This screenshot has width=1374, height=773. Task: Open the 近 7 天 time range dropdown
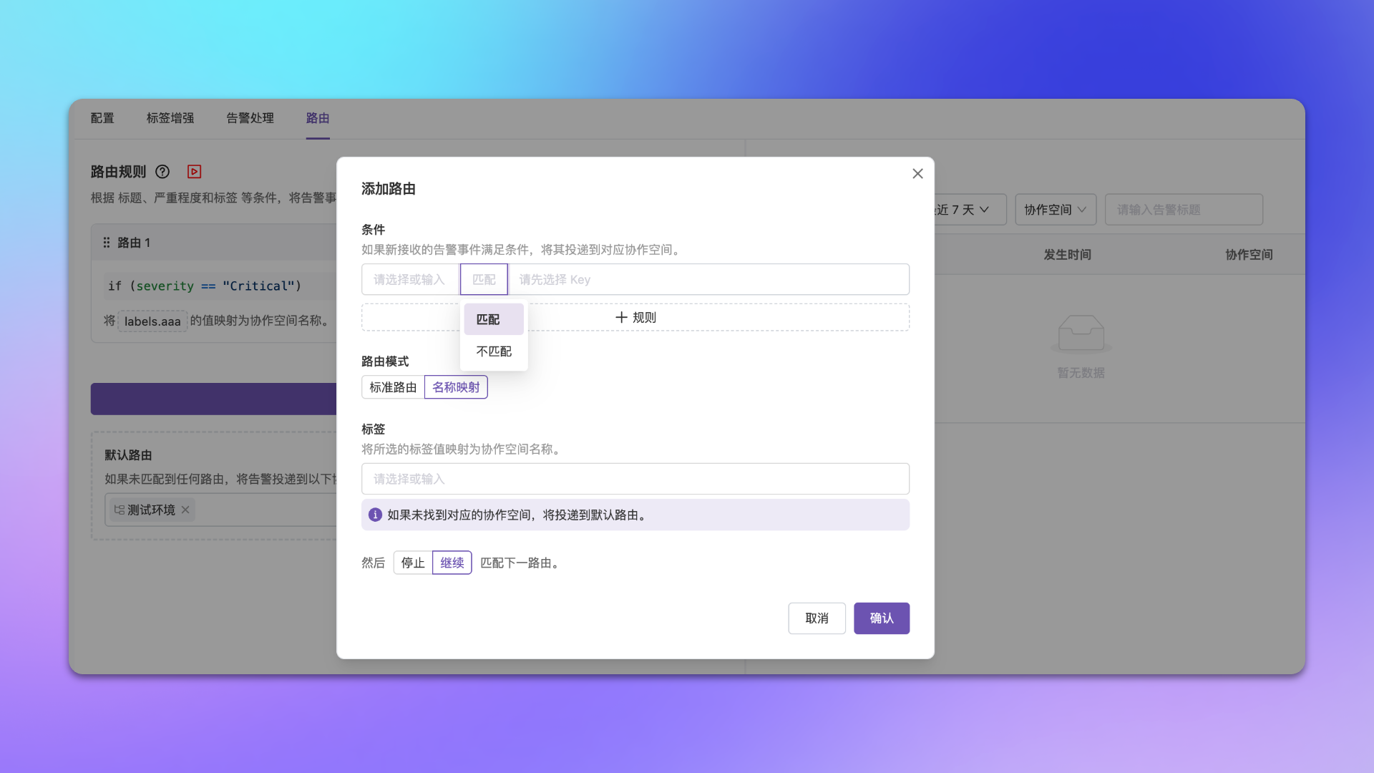(963, 210)
